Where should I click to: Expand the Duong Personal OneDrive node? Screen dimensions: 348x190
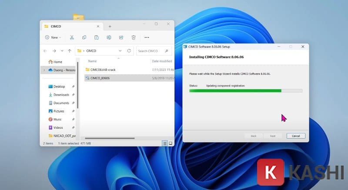coord(44,70)
